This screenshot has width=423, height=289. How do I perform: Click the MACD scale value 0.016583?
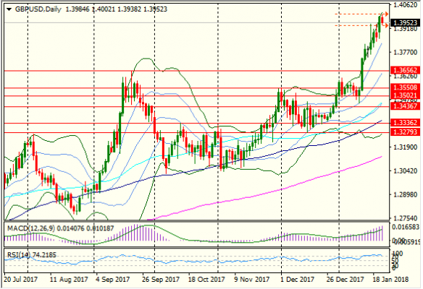pyautogui.click(x=406, y=228)
